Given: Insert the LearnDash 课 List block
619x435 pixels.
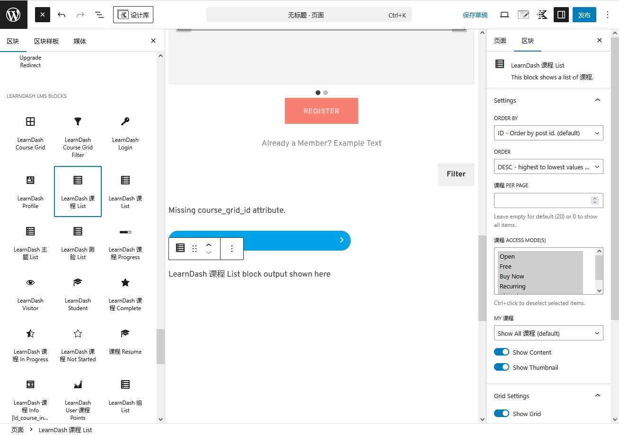Looking at the screenshot, I should (x=125, y=191).
